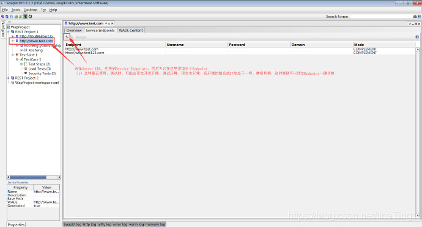The height and width of the screenshot is (227, 422).
Task: Click the Proxy toggle toolbar icon
Action: click(25, 17)
